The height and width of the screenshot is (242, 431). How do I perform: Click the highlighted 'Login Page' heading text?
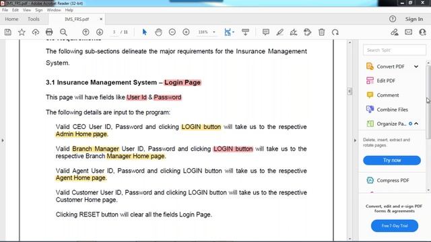(x=183, y=83)
